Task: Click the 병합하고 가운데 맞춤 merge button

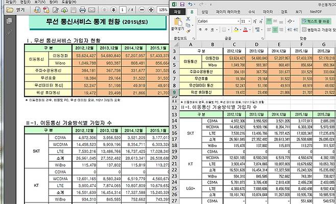Action: 319,30
